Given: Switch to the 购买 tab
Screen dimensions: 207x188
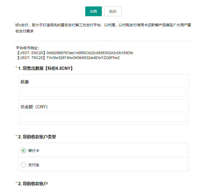Looking at the screenshot, I should tap(113, 11).
